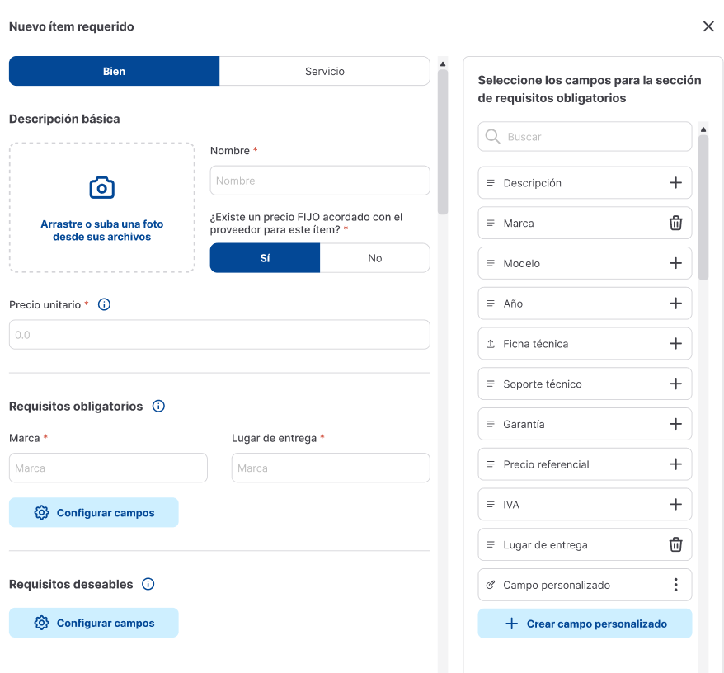Add the Descripción field with plus icon
Image resolution: width=724 pixels, height=673 pixels.
(675, 183)
